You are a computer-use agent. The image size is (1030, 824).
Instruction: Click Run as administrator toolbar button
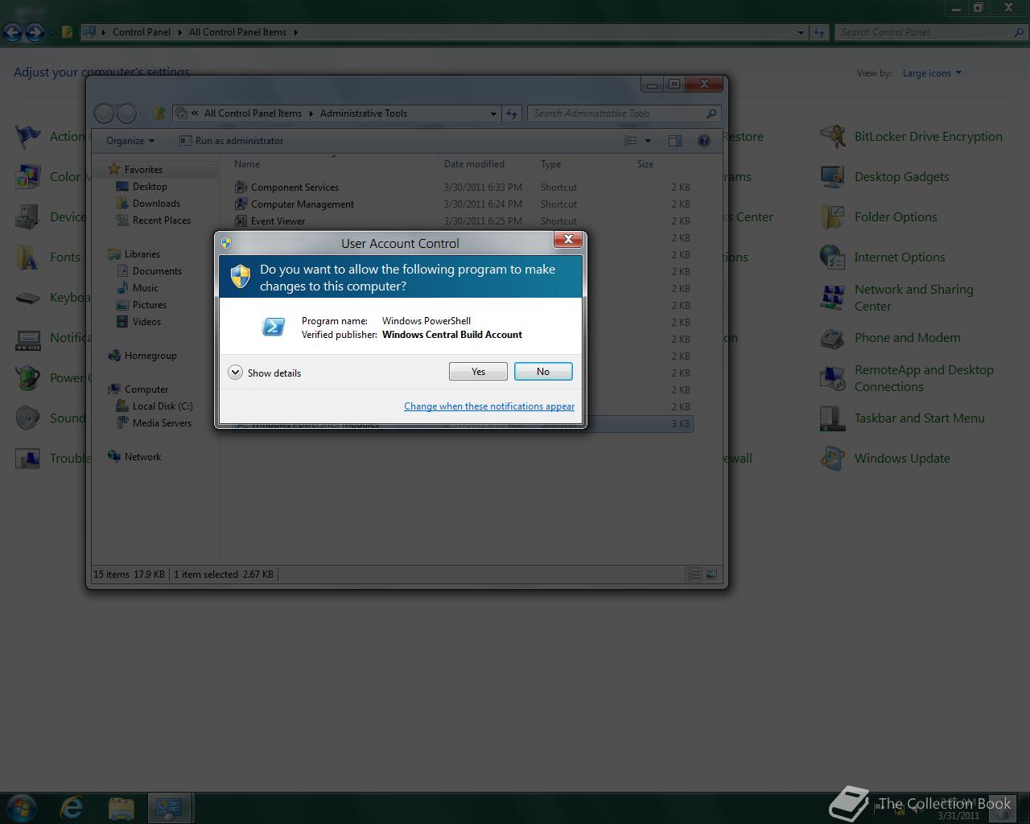tap(231, 141)
